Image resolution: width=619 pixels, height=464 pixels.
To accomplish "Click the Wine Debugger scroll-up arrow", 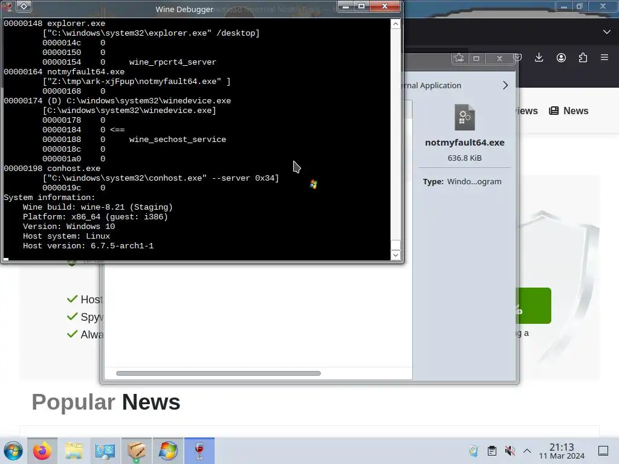I will (395, 24).
